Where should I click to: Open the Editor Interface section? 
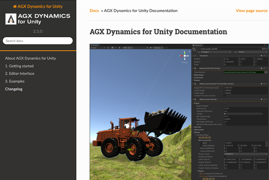tap(20, 74)
